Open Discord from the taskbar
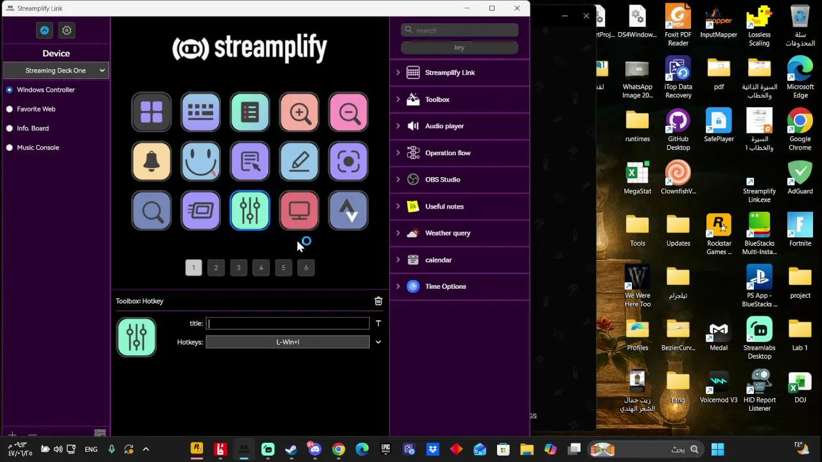 (x=315, y=449)
